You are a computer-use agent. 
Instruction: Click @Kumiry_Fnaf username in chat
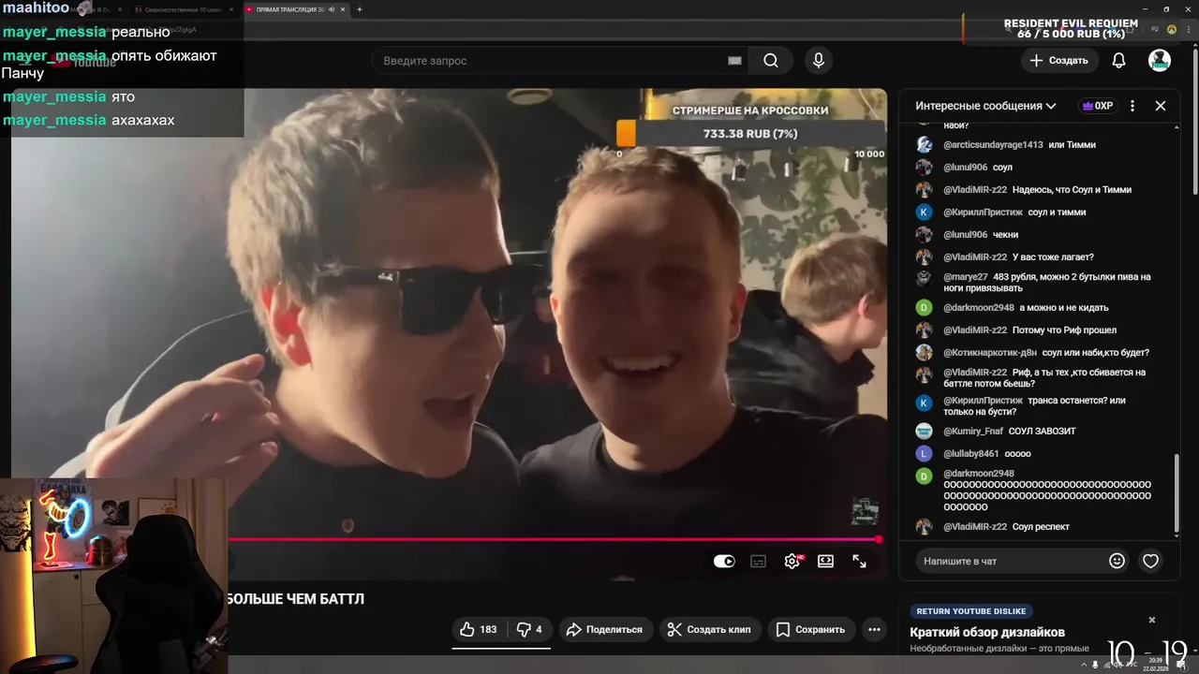(973, 432)
